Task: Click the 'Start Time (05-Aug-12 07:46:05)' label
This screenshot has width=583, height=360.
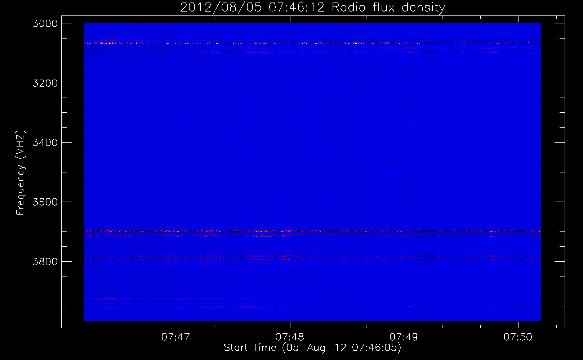Action: 312,348
